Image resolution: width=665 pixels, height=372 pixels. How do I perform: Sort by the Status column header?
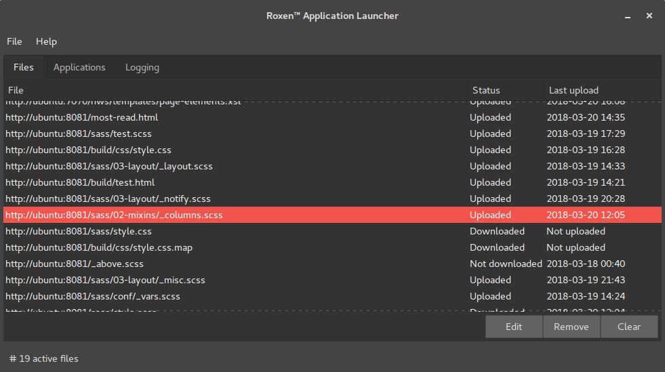tap(506, 90)
